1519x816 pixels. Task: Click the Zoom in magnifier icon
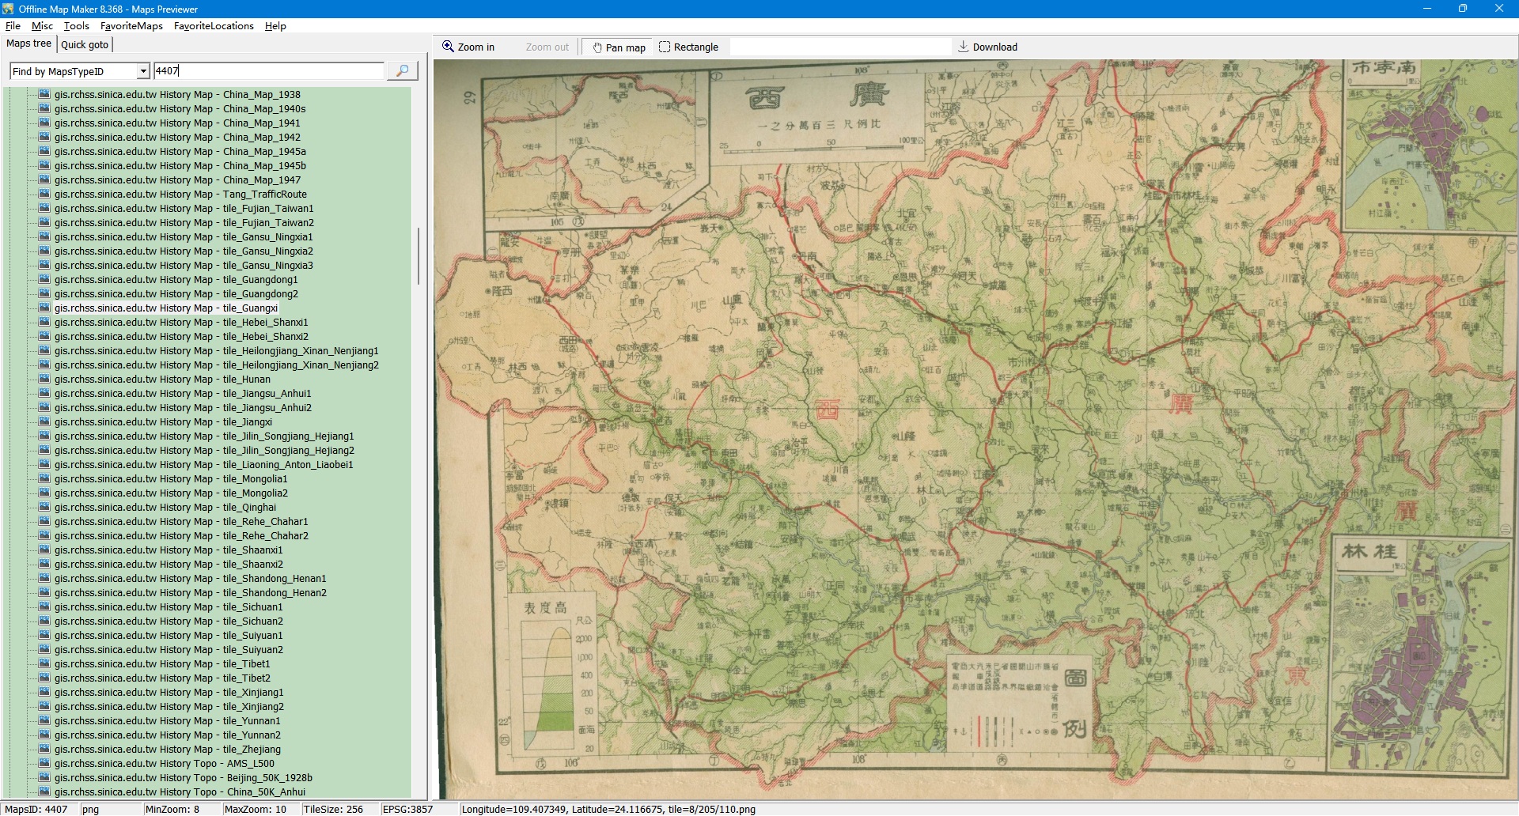point(448,47)
